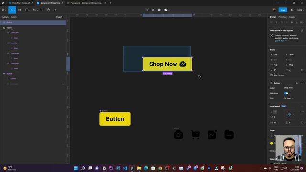Open the instance options three-line menu
Viewport: 306px width, 172px height.
pyautogui.click(x=302, y=83)
